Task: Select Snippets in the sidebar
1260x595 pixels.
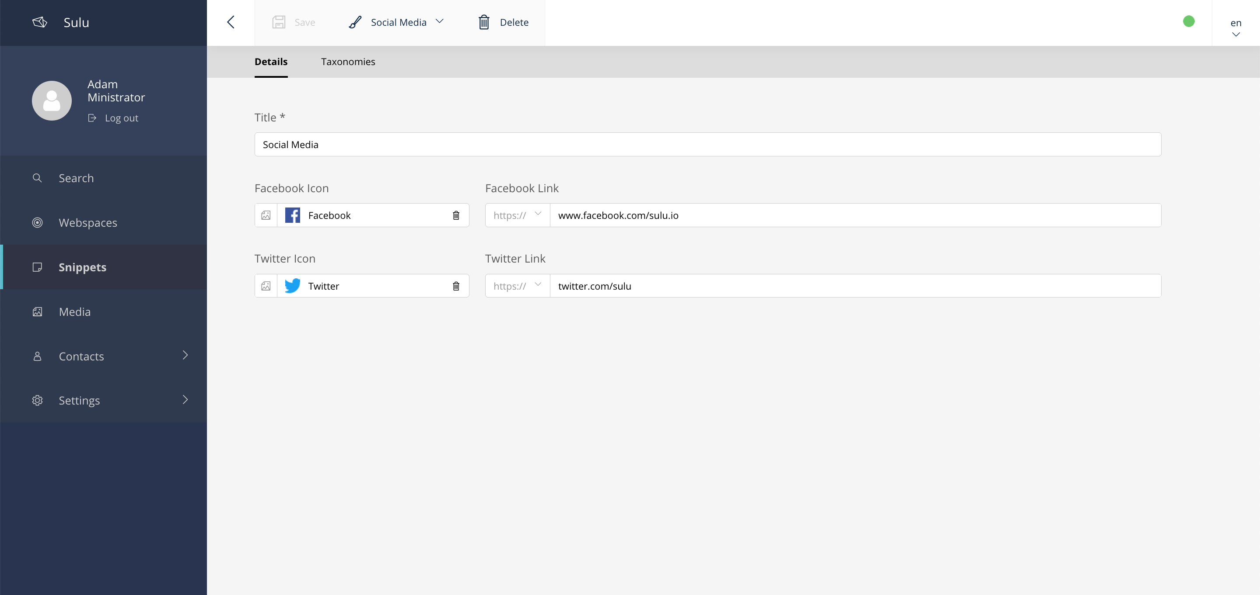Action: 104,267
